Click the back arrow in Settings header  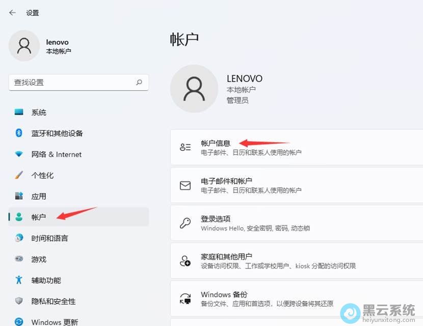point(12,13)
